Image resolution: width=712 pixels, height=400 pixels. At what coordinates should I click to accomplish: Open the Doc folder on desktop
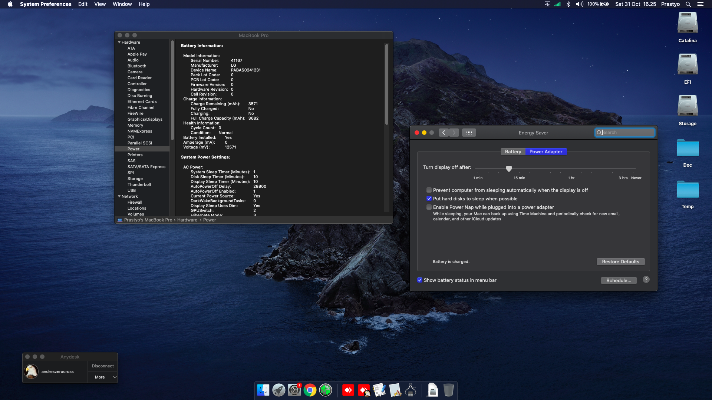688,148
